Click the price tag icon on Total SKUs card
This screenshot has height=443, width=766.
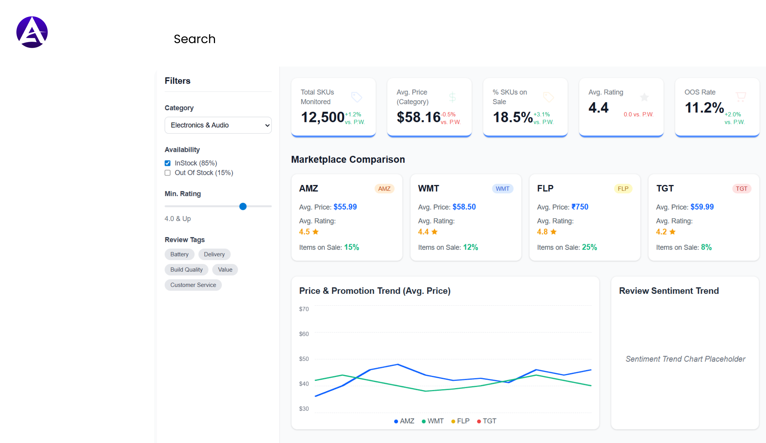coord(356,97)
